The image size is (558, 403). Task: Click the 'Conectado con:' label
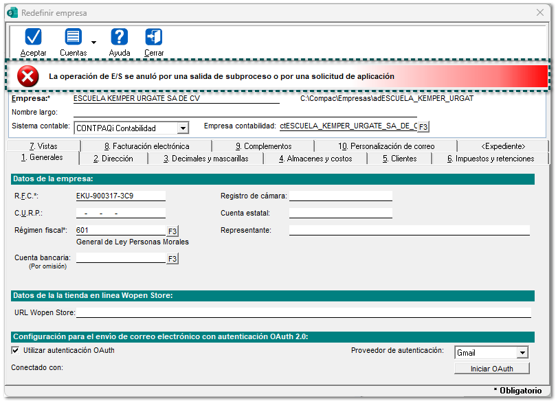37,367
